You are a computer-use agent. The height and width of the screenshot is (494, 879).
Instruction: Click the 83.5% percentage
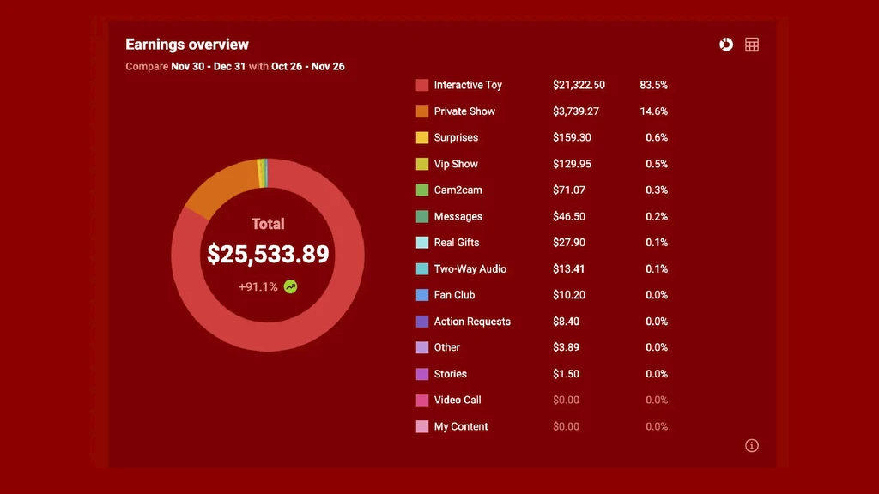click(x=653, y=85)
